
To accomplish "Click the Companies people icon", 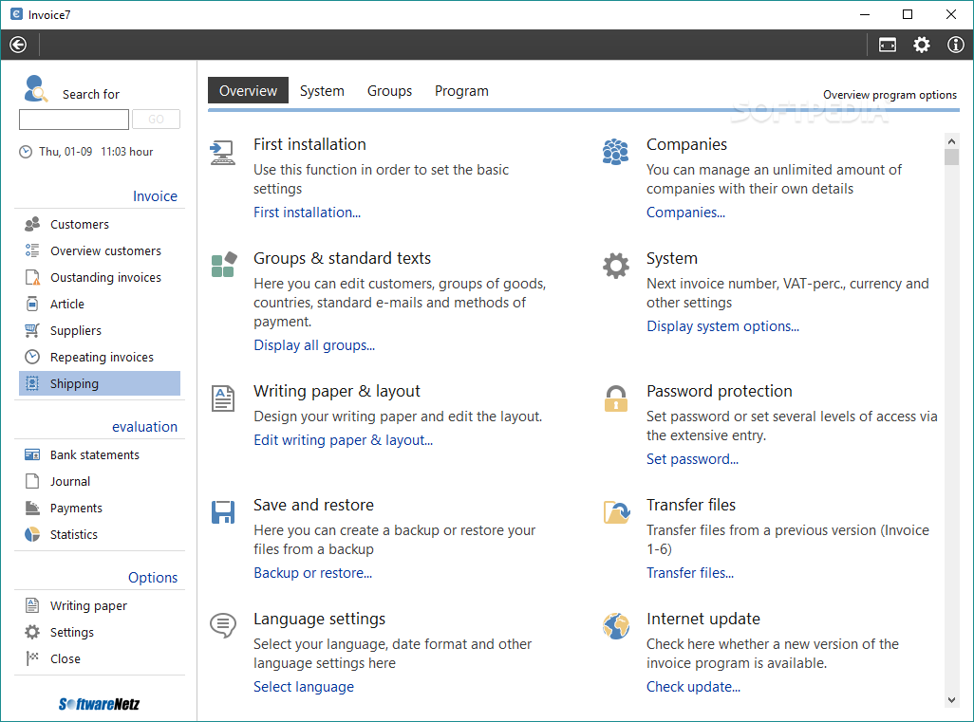I will (x=615, y=152).
